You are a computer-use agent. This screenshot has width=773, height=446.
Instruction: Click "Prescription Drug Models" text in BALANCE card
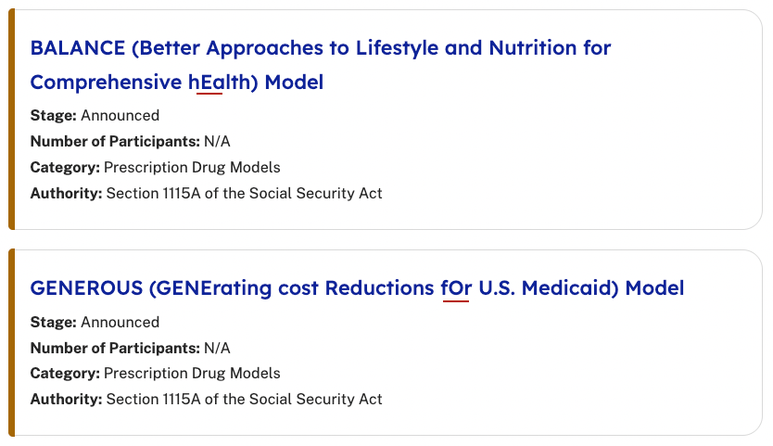[x=192, y=168]
